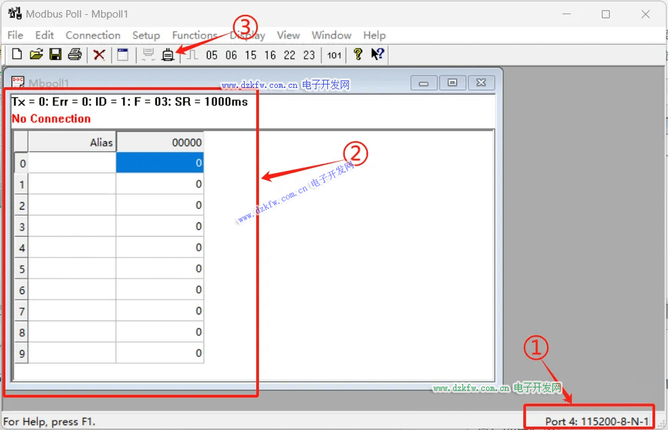Image resolution: width=668 pixels, height=430 pixels.
Task: Open the Edit menu
Action: click(45, 35)
